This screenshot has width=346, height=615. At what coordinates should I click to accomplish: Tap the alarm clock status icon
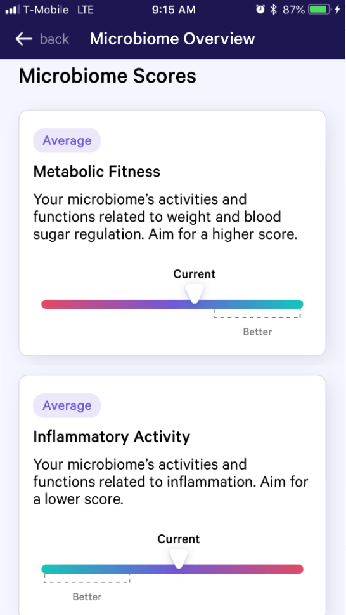(260, 10)
